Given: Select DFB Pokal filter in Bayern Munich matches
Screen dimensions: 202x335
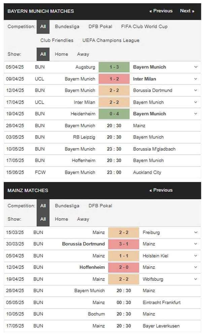Looking at the screenshot, I should (100, 27).
